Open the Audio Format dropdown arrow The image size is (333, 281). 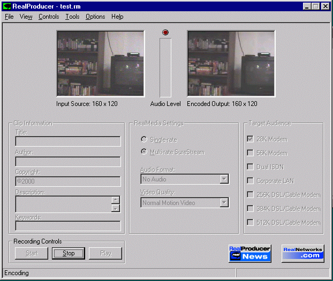224,179
